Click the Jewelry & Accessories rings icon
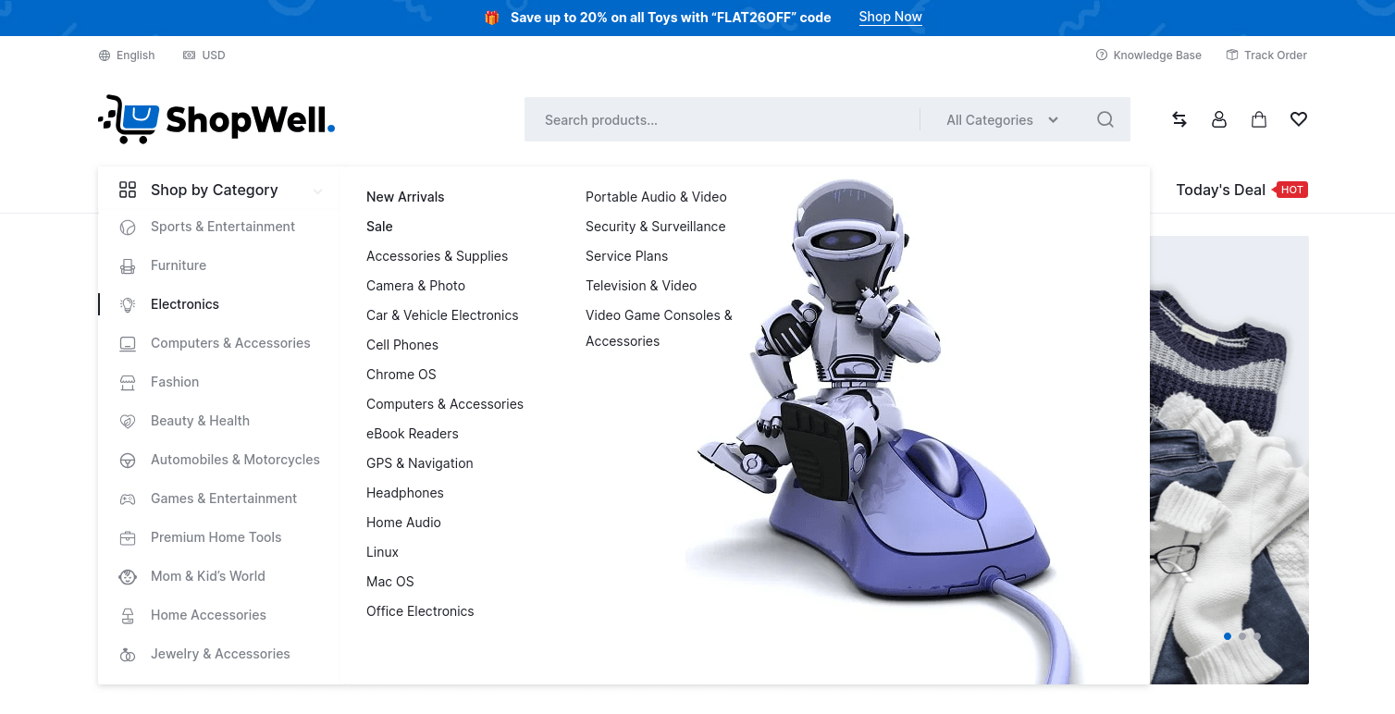Screen dimensions: 1395x714 coord(128,655)
